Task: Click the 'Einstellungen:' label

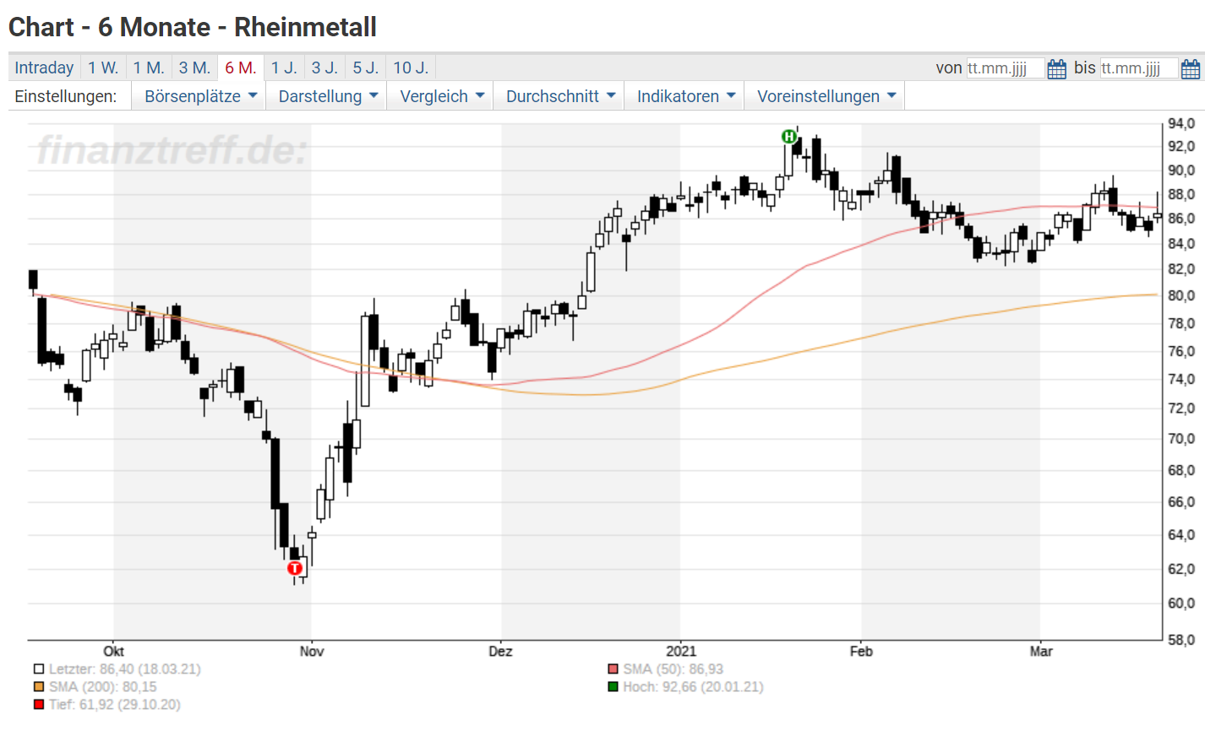Action: coord(66,96)
